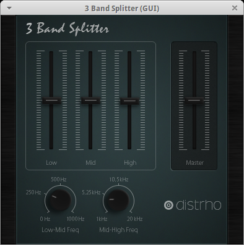This screenshot has width=244, height=245.
Task: Click the High band fader handle
Action: [x=129, y=101]
